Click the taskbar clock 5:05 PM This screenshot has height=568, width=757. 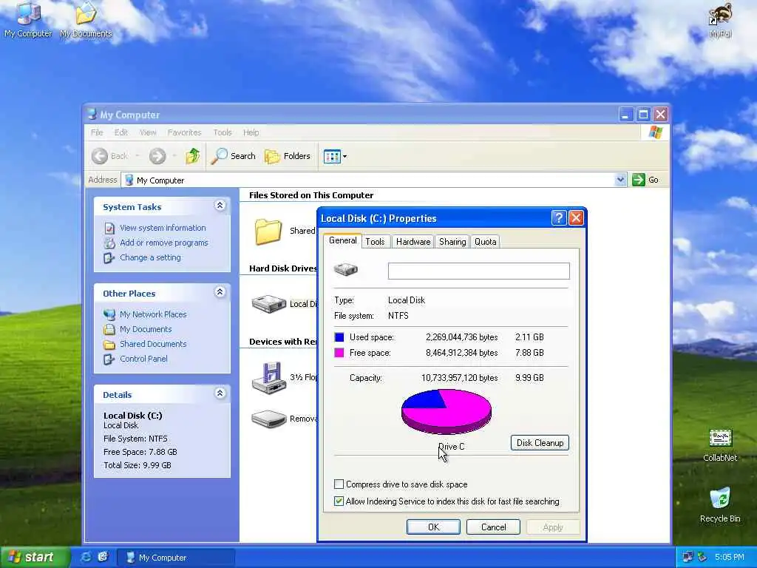[730, 557]
